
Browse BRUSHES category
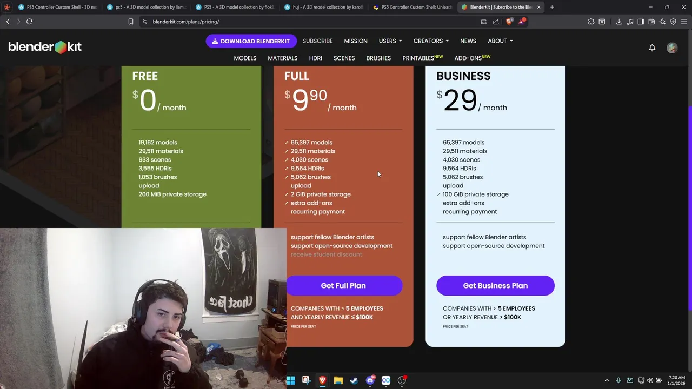(x=378, y=58)
